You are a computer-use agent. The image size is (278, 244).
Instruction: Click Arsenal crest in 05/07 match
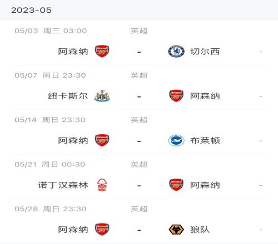click(x=176, y=96)
